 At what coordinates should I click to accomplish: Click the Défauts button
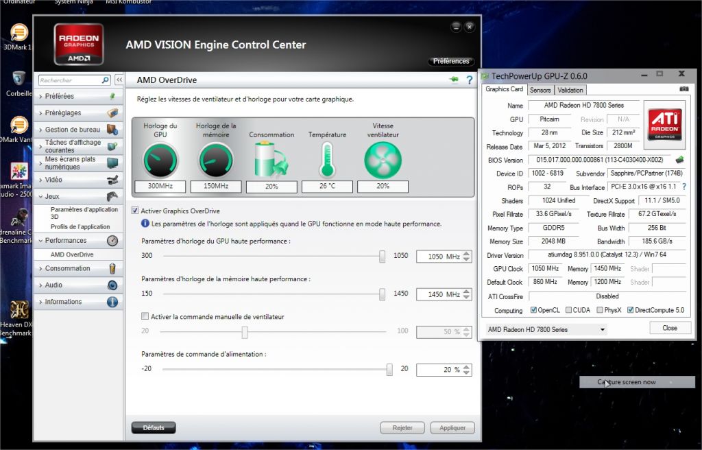(154, 428)
